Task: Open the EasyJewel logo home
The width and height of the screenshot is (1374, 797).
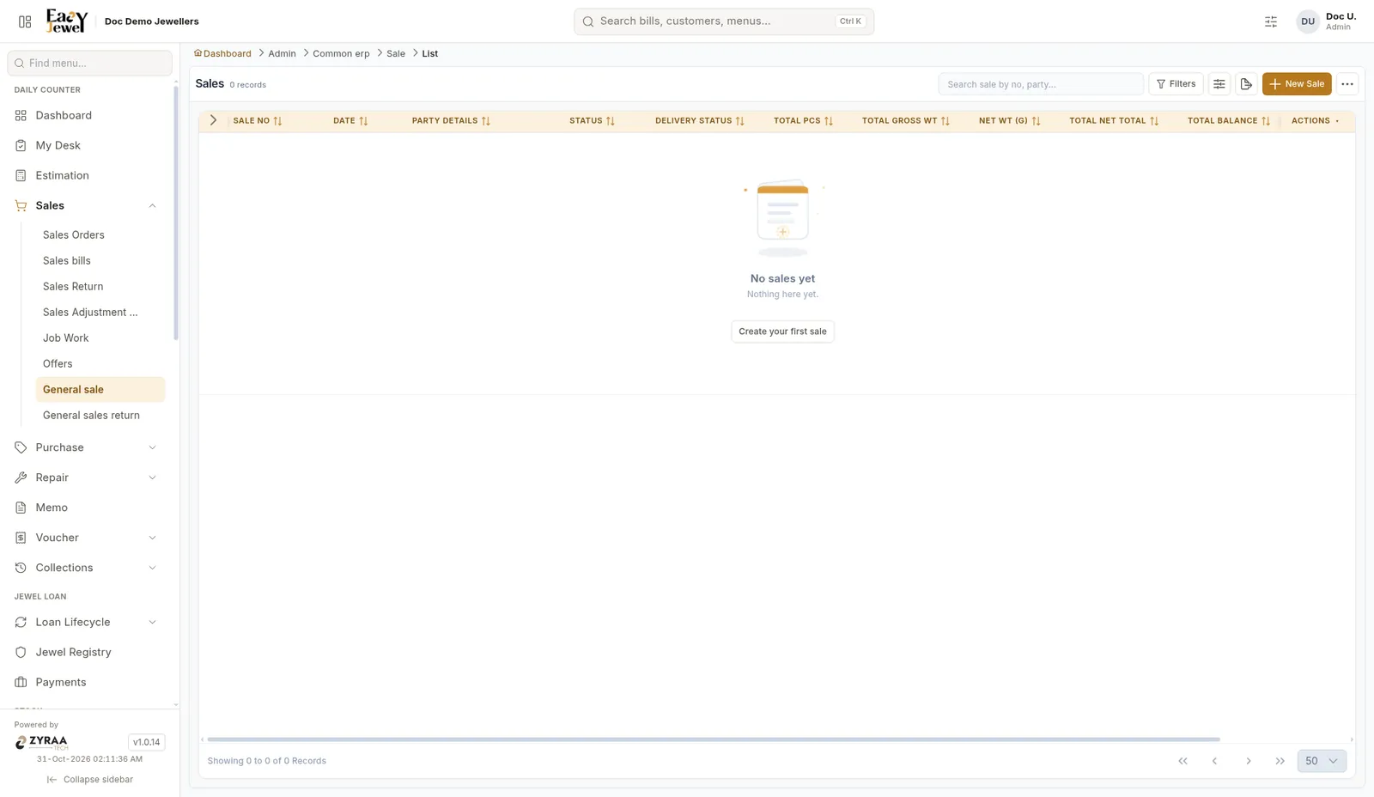Action: click(67, 21)
